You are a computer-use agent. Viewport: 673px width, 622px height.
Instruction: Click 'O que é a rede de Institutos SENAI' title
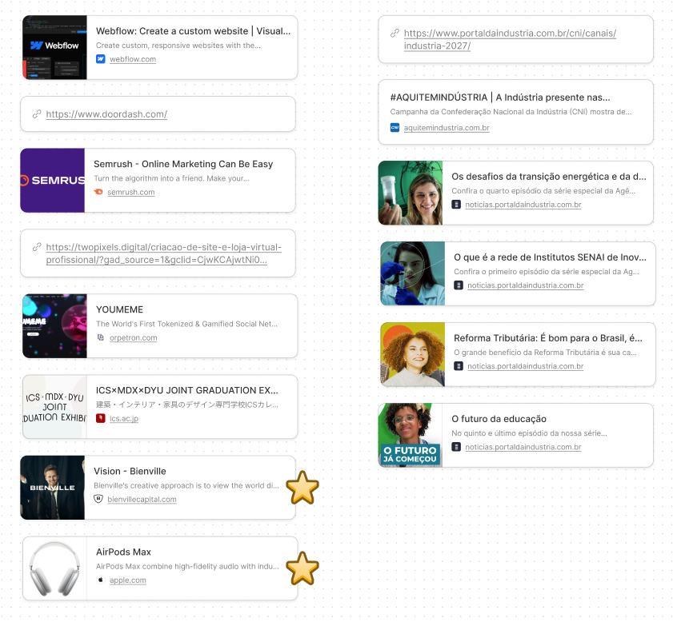click(x=550, y=257)
